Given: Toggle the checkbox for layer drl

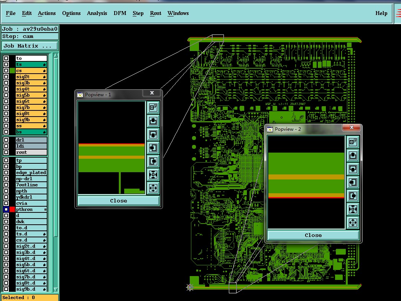Looking at the screenshot, I should pyautogui.click(x=6, y=140).
